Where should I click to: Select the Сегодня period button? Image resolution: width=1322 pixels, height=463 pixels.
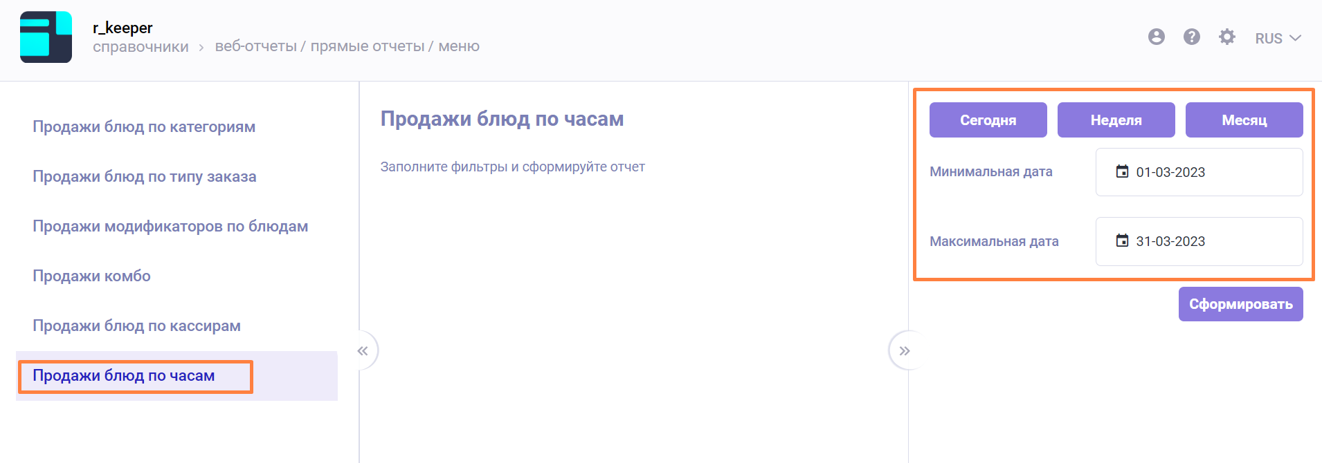(988, 120)
